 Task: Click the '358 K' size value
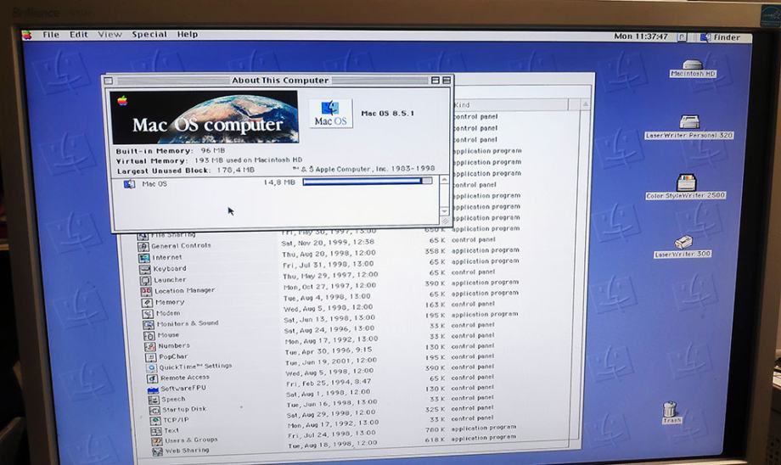(x=434, y=251)
